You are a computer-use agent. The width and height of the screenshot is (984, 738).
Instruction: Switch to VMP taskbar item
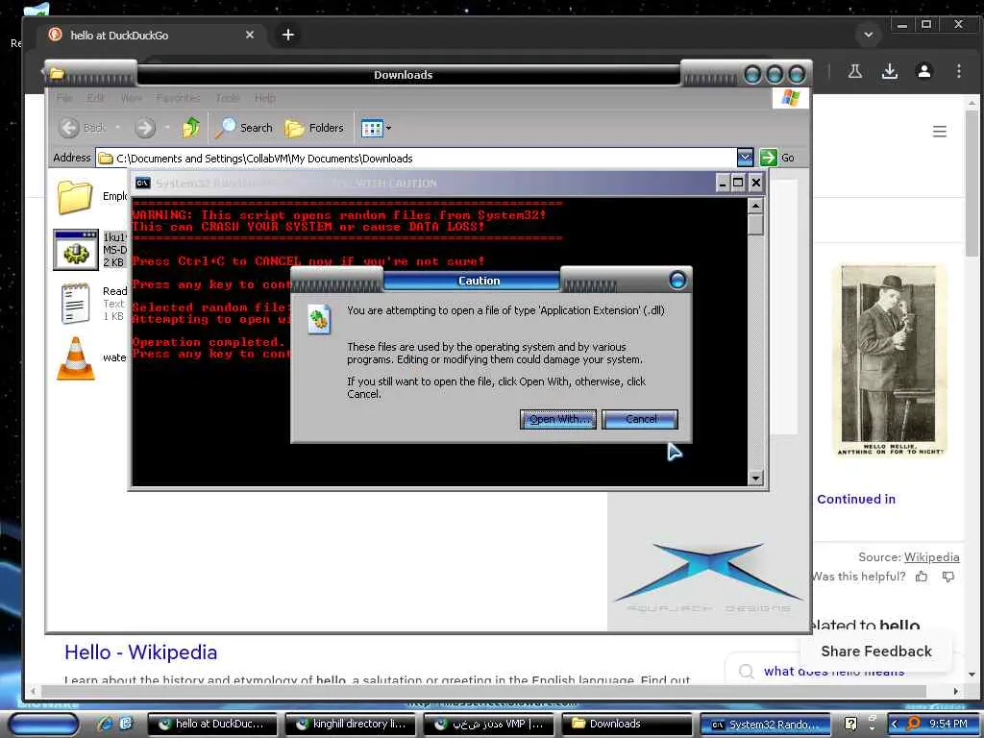click(489, 724)
